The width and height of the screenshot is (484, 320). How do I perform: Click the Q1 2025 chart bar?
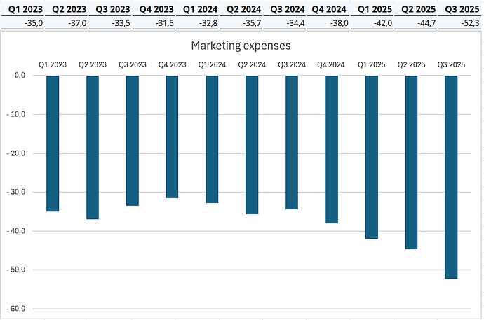[372, 157]
